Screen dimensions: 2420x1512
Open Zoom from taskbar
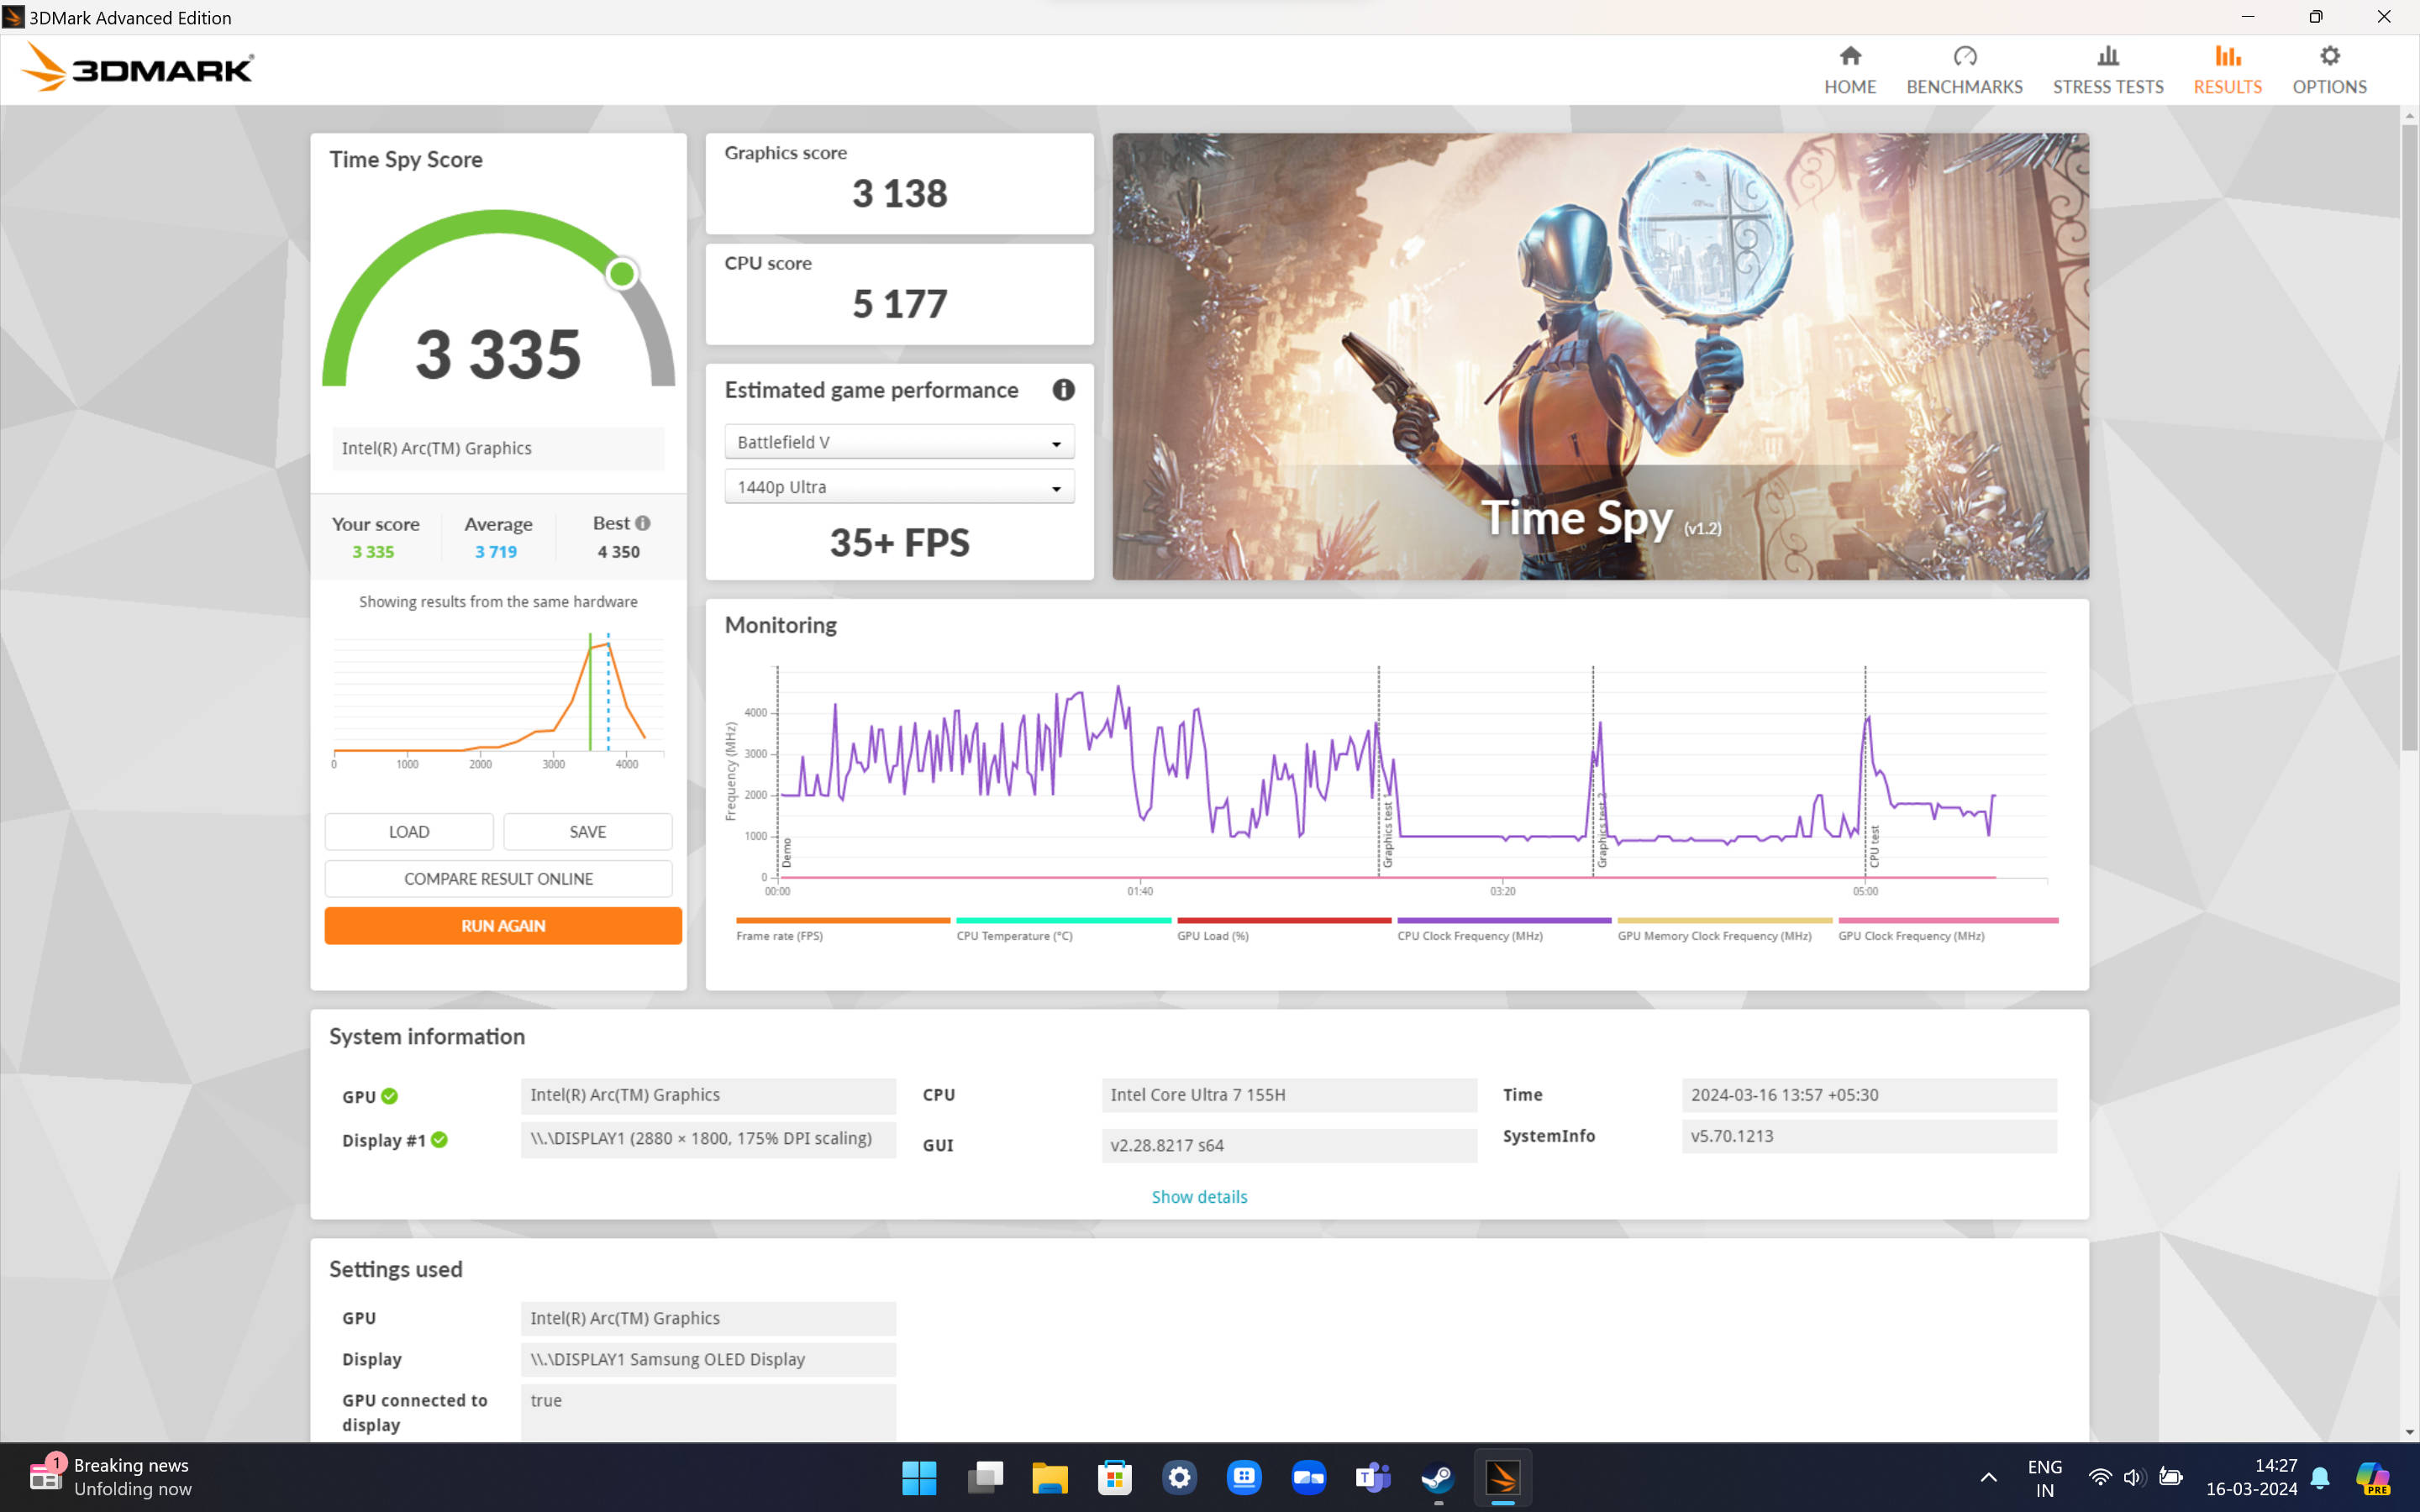[1308, 1477]
